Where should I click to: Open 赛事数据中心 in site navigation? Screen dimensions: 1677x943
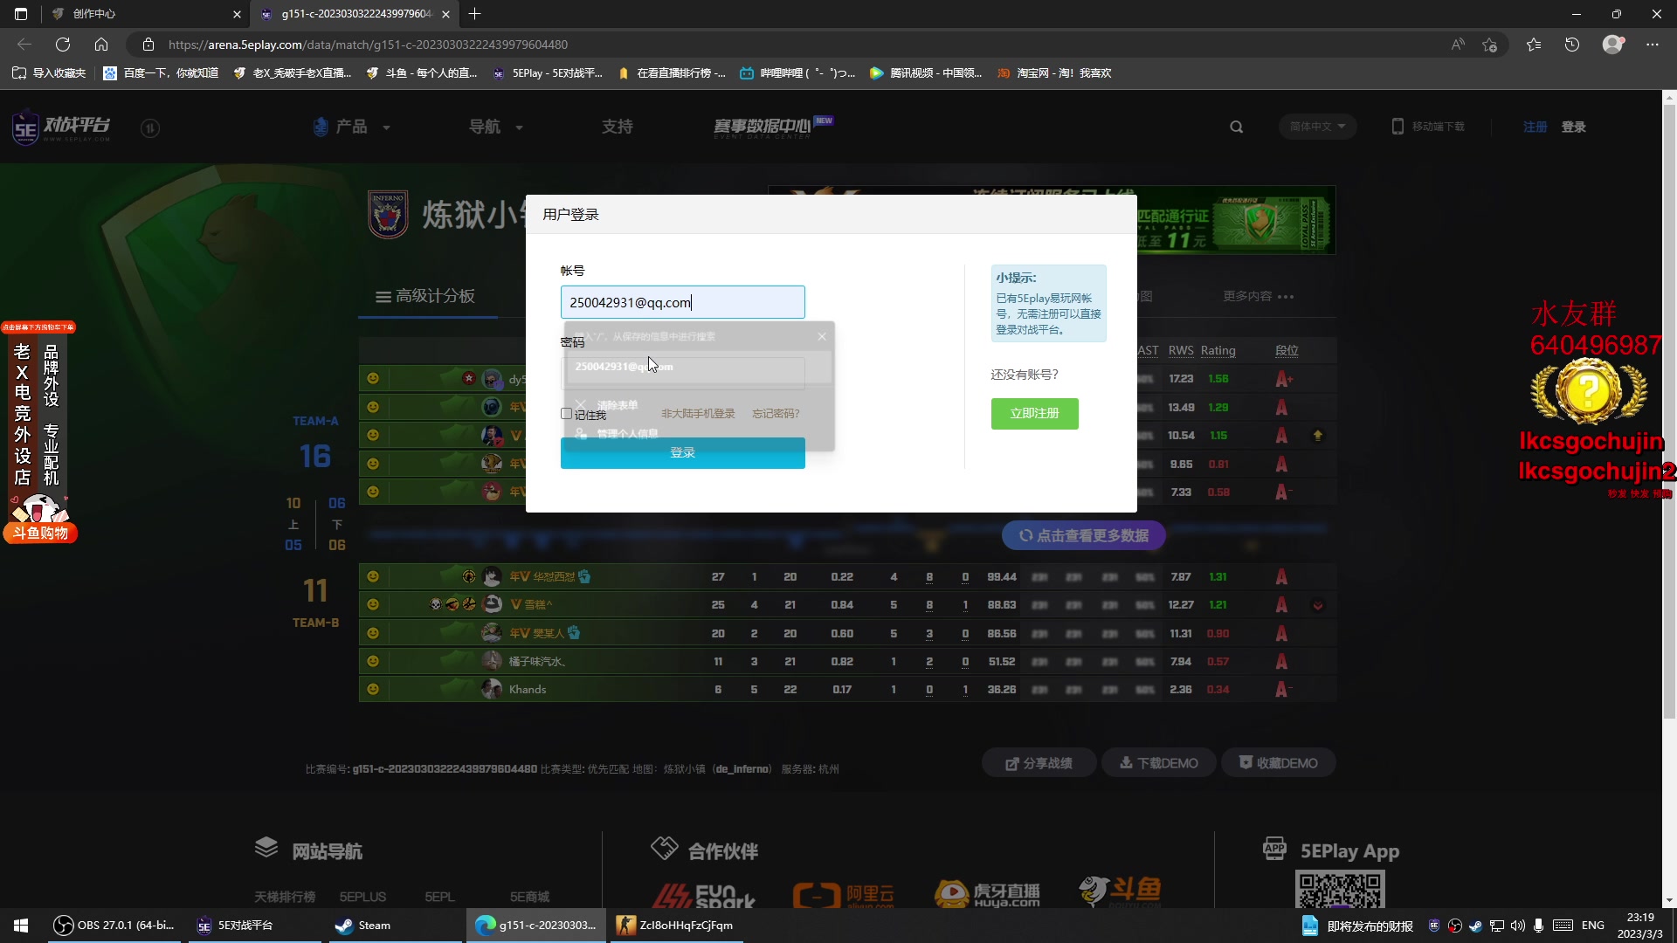773,127
